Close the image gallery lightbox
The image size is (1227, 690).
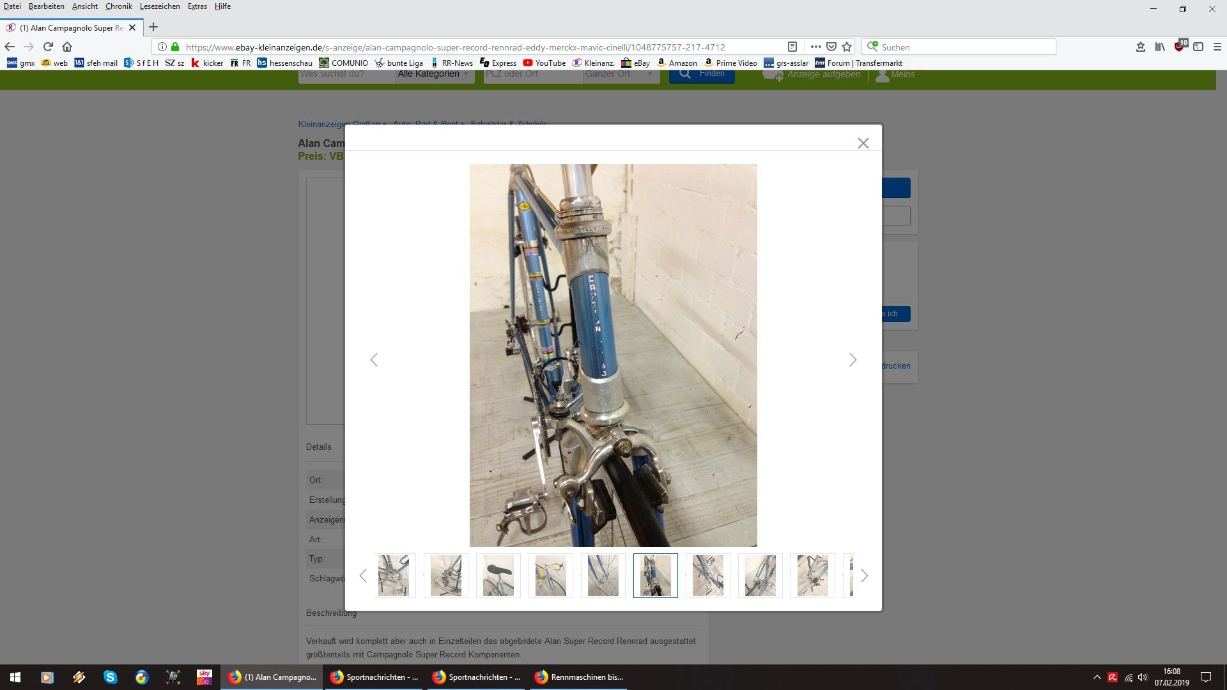pos(863,143)
